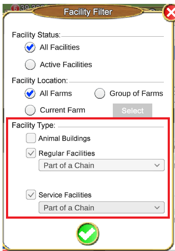Choose the All Farms radio option

pos(30,93)
